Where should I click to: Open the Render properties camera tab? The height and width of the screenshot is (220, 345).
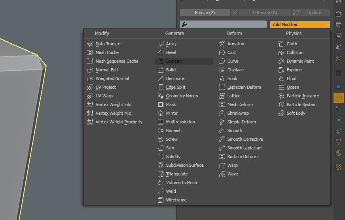pos(339,14)
